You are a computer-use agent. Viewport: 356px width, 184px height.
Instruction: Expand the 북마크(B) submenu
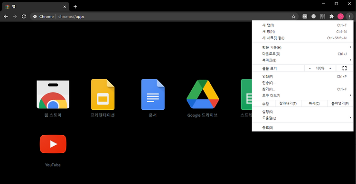point(303,60)
